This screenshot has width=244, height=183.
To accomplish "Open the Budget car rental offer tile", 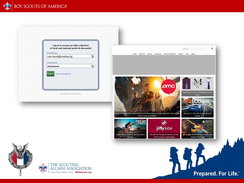I will [x=197, y=108].
